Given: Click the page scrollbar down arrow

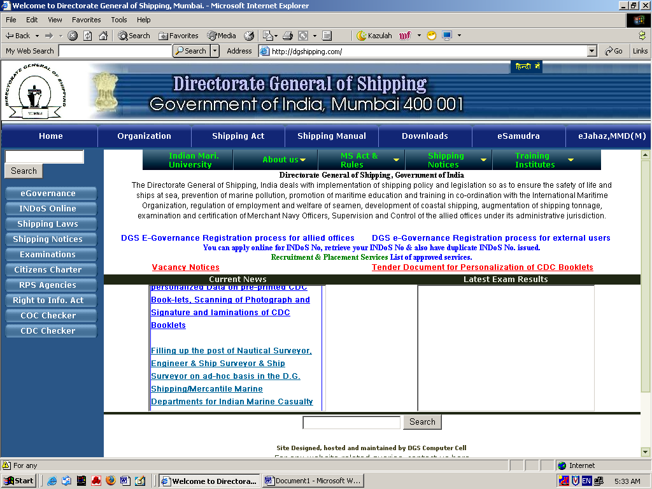Looking at the screenshot, I should [646, 451].
